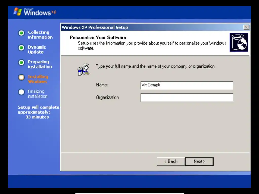Click the Back button

pyautogui.click(x=171, y=161)
